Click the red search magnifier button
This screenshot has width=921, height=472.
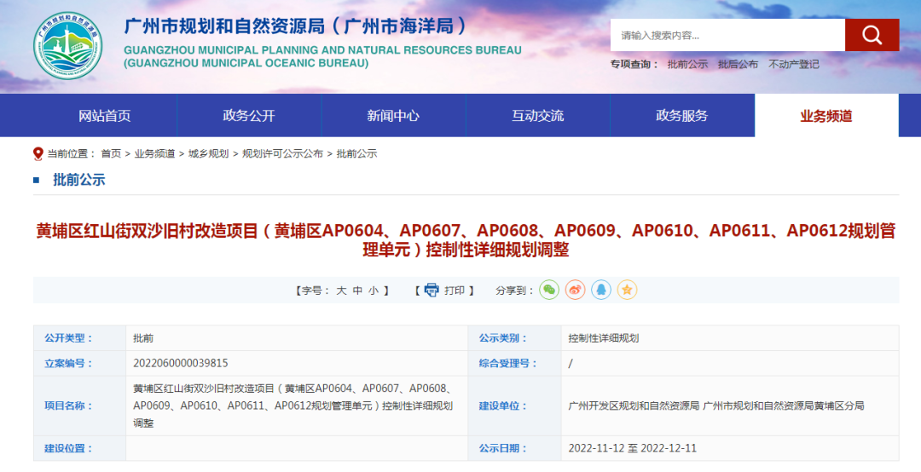(x=872, y=35)
